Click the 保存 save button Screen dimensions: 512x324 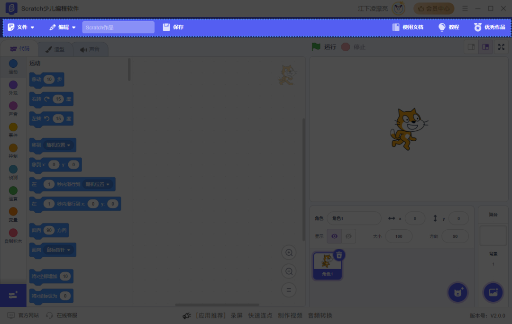pos(174,27)
